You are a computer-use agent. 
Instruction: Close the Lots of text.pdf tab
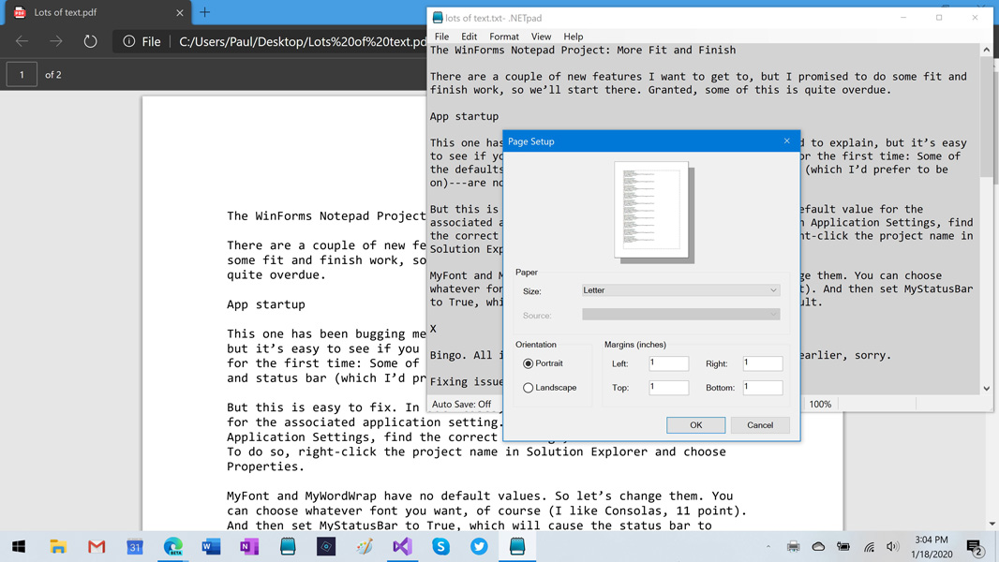click(180, 13)
